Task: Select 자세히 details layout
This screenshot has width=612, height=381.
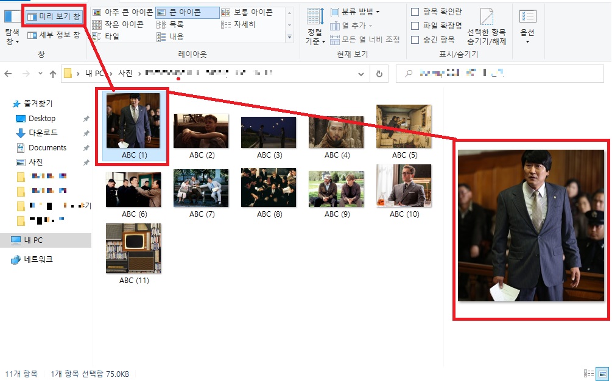Action: [238, 24]
